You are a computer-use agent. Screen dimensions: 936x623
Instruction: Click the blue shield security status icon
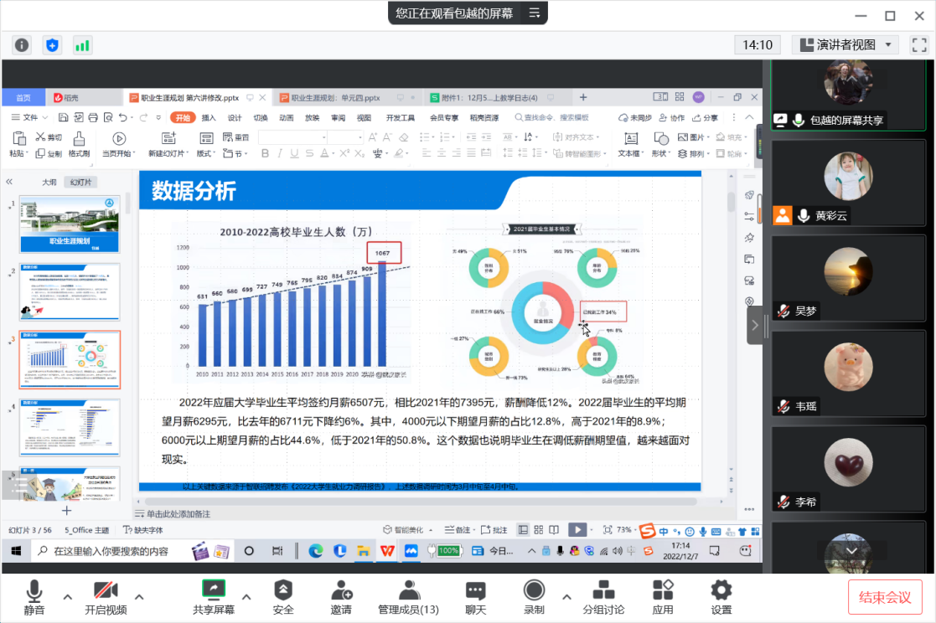click(x=52, y=45)
